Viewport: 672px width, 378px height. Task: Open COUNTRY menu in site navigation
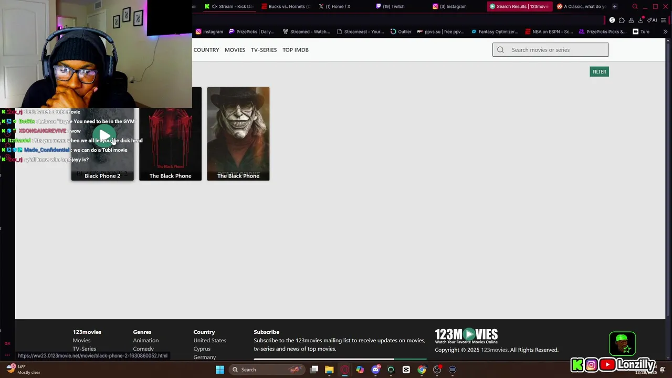tap(206, 50)
